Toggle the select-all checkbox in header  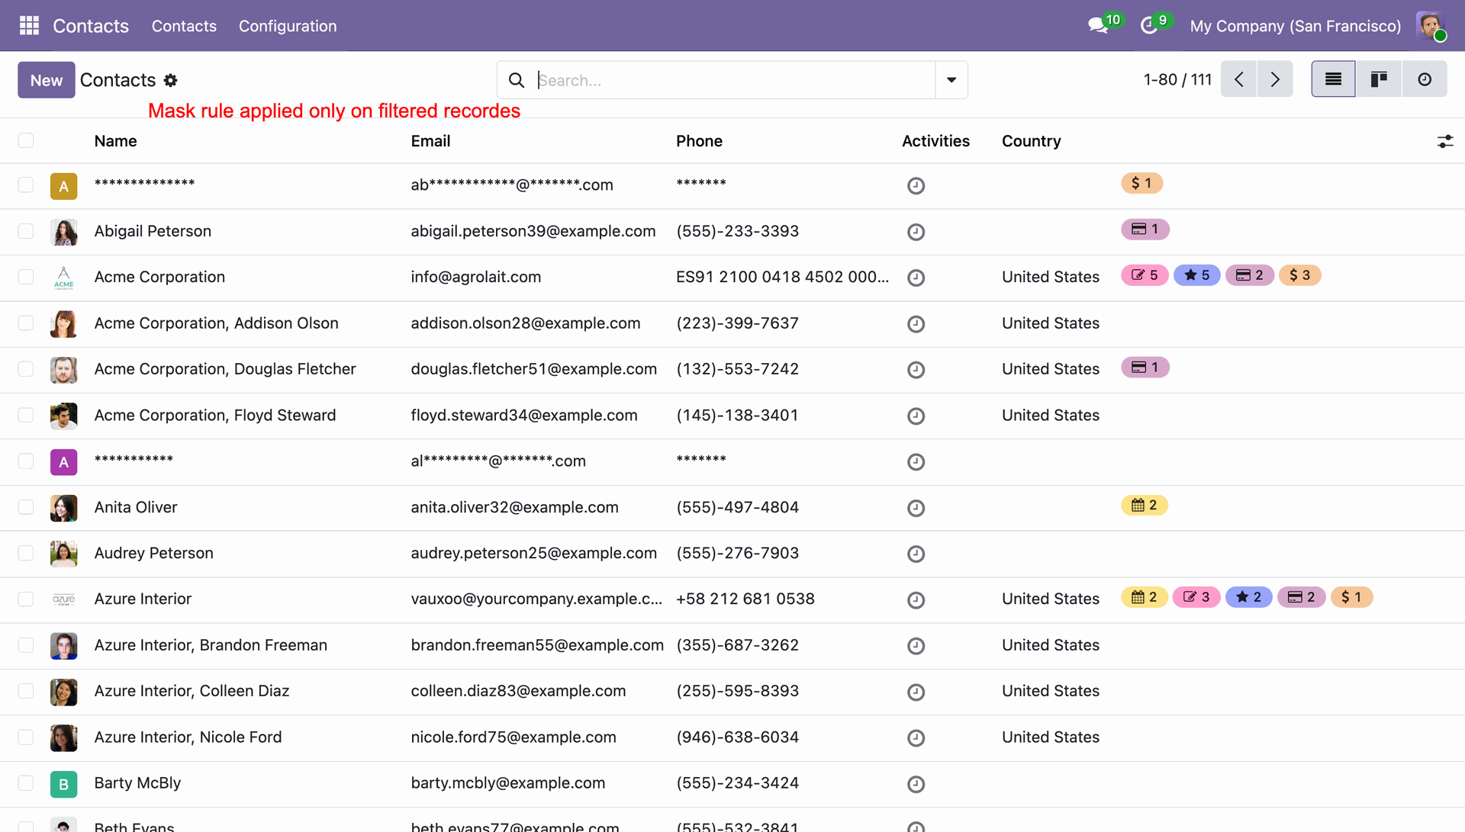[x=26, y=140]
